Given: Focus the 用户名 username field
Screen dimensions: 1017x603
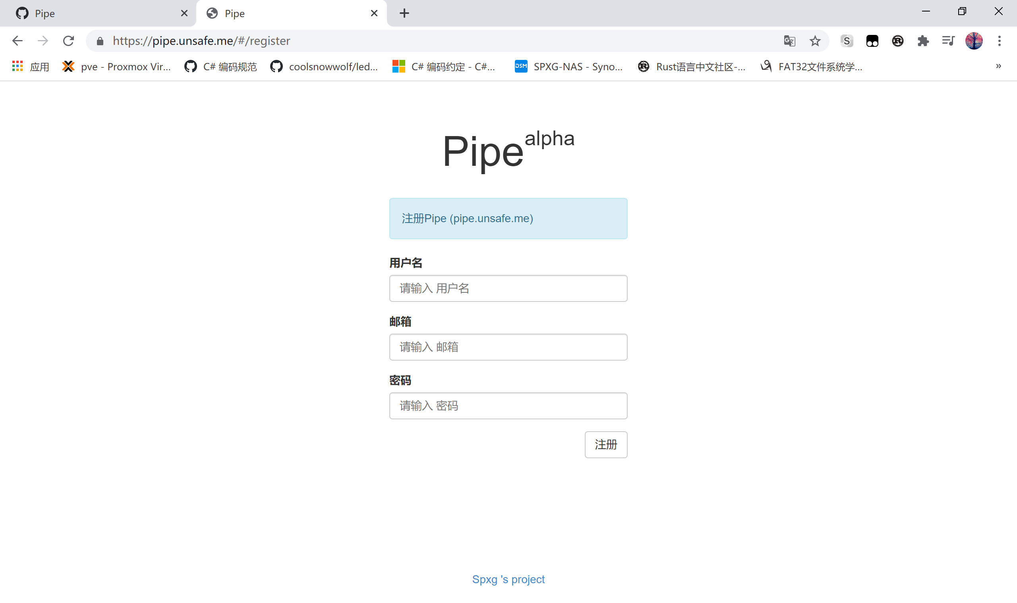Looking at the screenshot, I should pyautogui.click(x=508, y=288).
